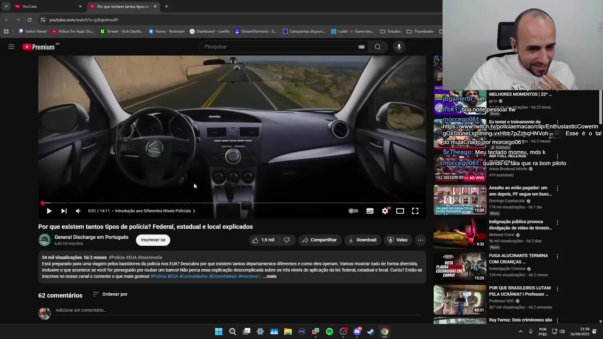This screenshot has width=603, height=339.
Task: Open options for 'Indignação pública provoca' video
Action: tap(557, 222)
